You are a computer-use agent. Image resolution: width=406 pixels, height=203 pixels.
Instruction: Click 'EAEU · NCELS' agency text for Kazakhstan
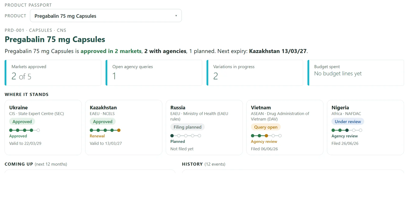[x=102, y=114]
